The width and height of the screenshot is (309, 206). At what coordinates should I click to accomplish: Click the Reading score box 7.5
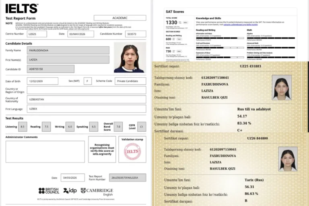pos(46,127)
